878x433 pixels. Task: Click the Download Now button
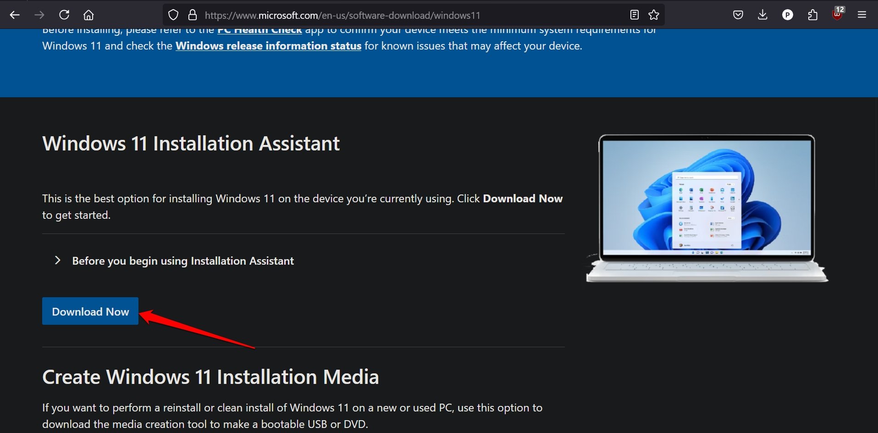[x=90, y=311]
